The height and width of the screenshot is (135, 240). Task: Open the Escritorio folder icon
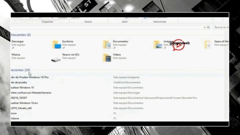pos(57,45)
